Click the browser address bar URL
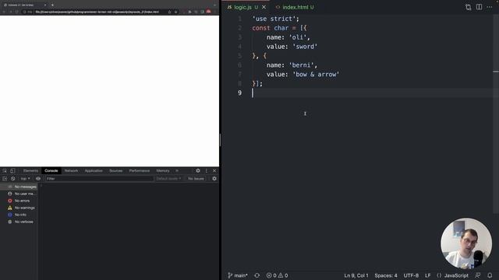 tap(97, 12)
